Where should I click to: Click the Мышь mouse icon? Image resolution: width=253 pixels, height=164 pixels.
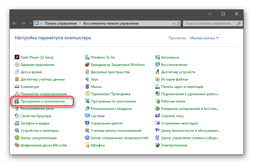tap(87, 86)
